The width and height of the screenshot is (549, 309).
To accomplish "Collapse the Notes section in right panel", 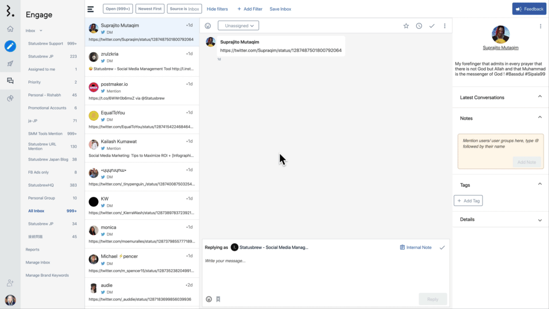I will [540, 117].
